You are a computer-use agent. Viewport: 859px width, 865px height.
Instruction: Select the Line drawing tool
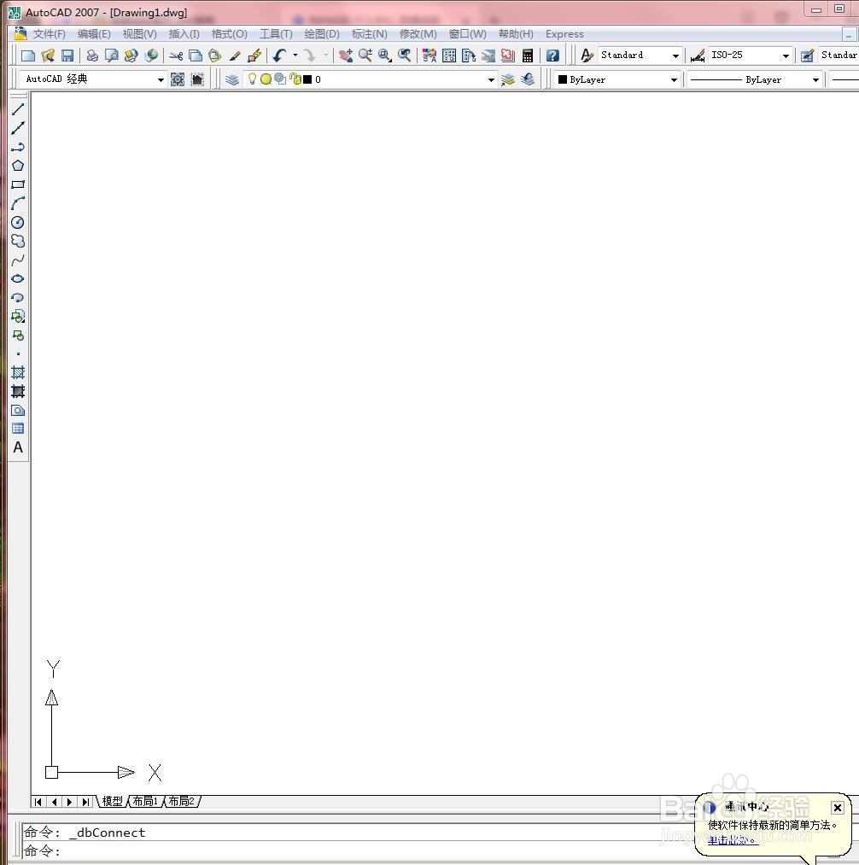[x=18, y=109]
